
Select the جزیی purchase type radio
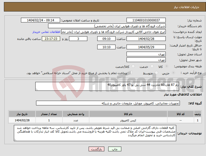(x=173, y=73)
